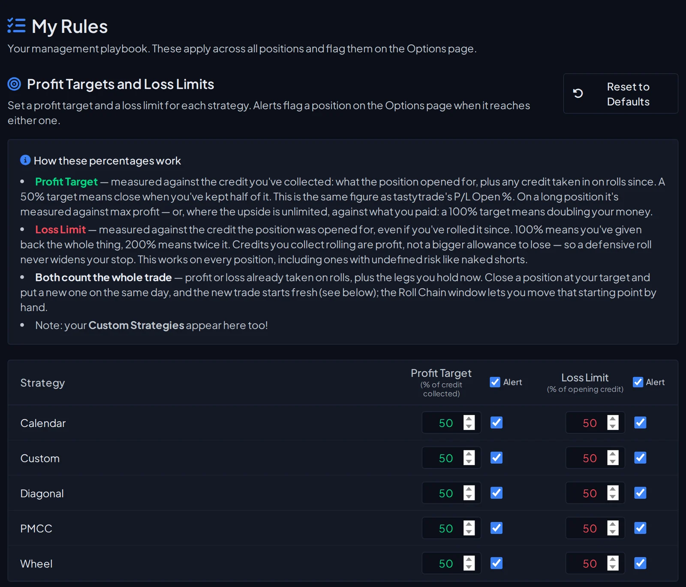Select the Wheel strategy row label
686x587 pixels.
point(36,563)
